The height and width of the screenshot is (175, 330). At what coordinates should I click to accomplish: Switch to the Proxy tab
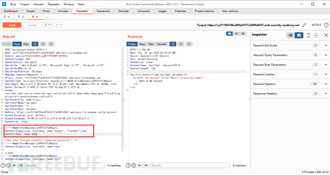[46, 11]
